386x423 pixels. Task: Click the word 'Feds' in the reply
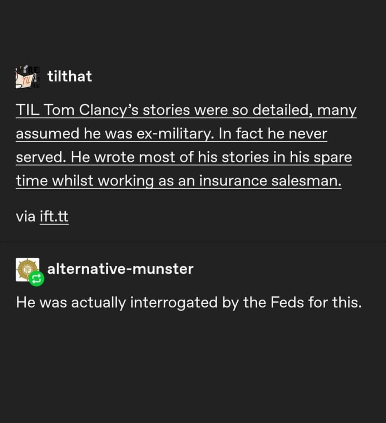pos(287,302)
